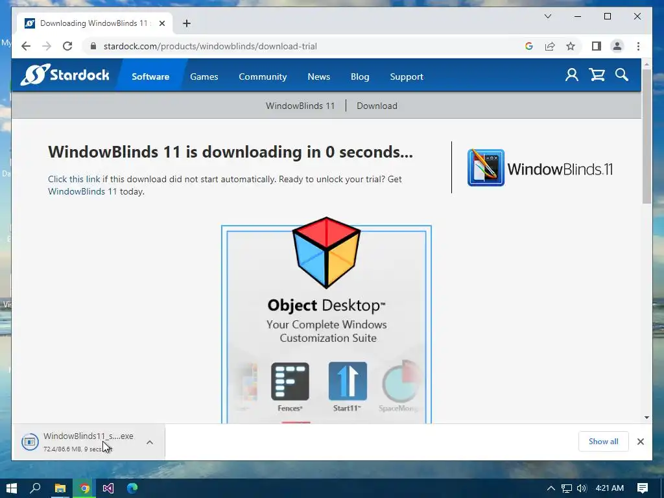Open File Explorer from taskbar
The image size is (664, 498).
60,488
